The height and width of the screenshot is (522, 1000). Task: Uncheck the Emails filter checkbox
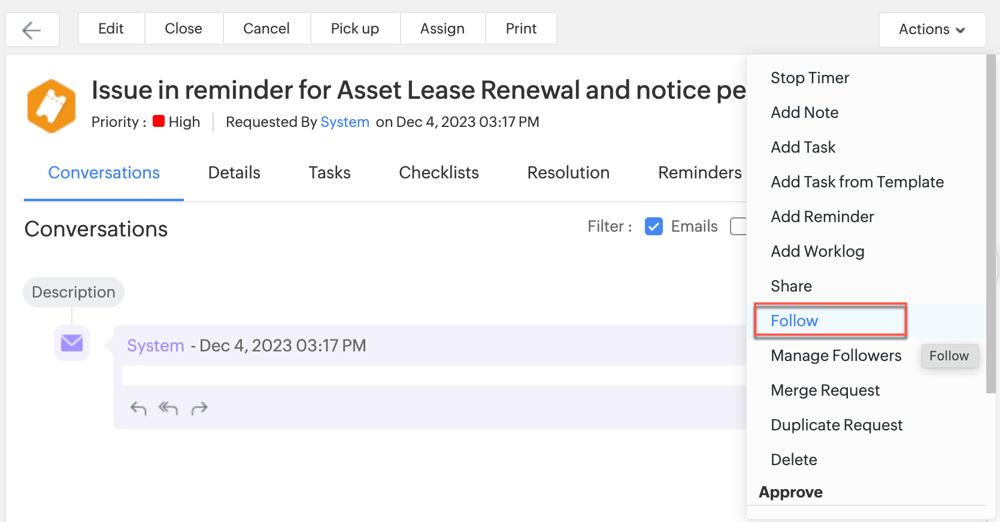tap(654, 226)
